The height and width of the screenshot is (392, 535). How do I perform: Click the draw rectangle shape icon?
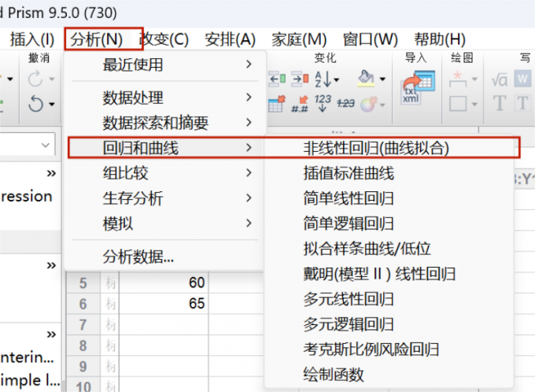pyautogui.click(x=458, y=104)
